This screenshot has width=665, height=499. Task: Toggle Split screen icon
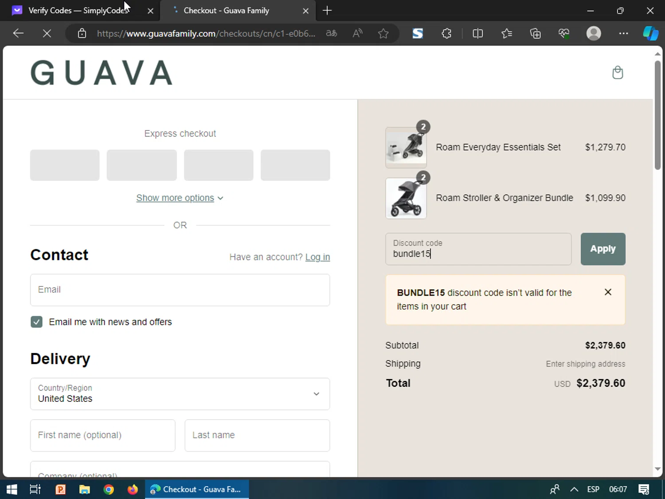(478, 33)
